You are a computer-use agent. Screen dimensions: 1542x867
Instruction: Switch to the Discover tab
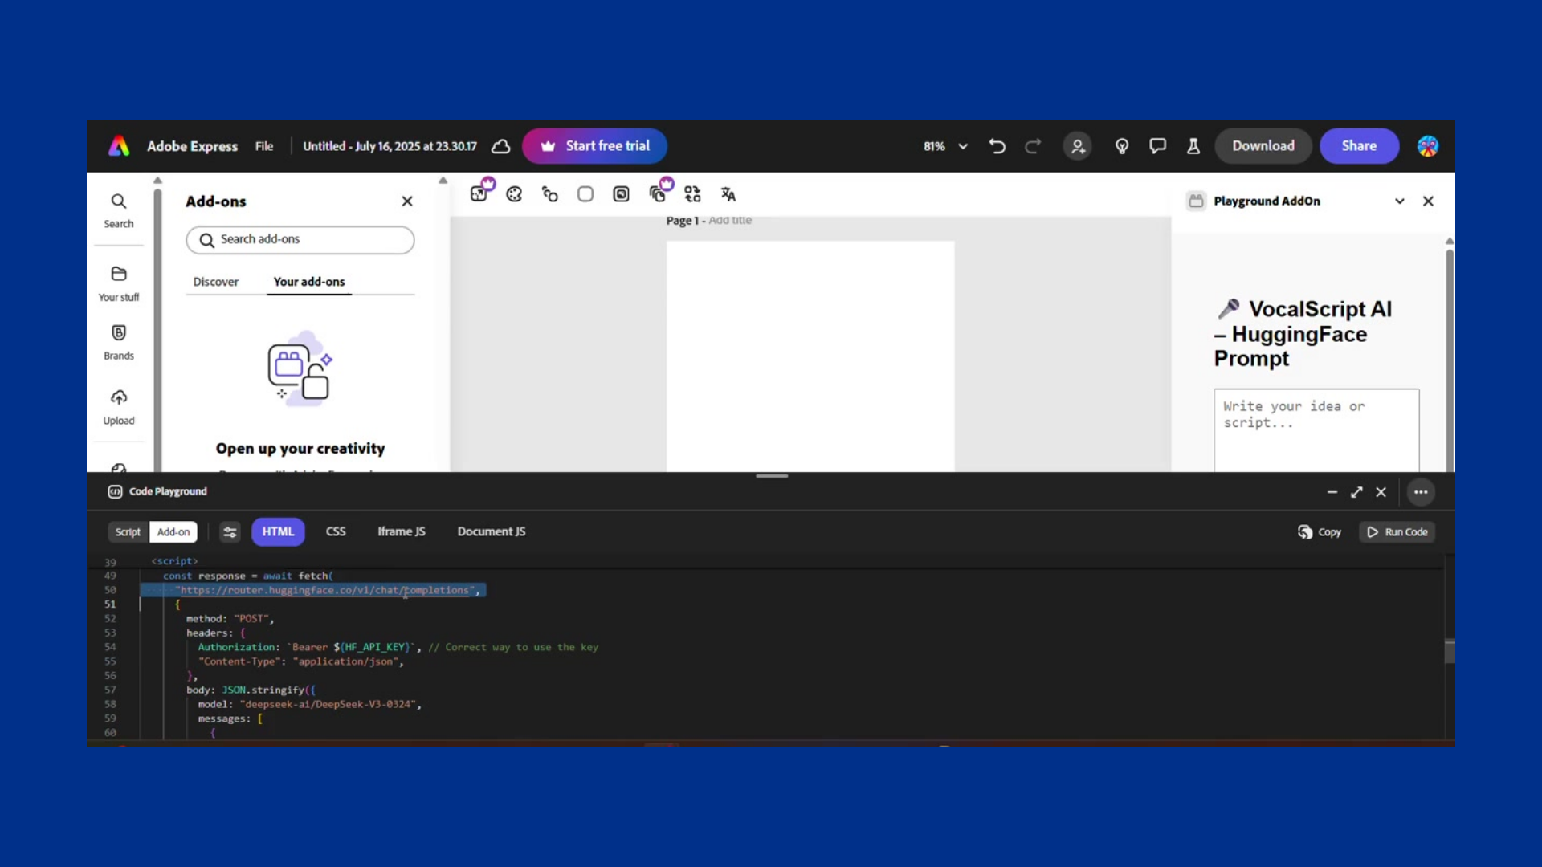[215, 282]
